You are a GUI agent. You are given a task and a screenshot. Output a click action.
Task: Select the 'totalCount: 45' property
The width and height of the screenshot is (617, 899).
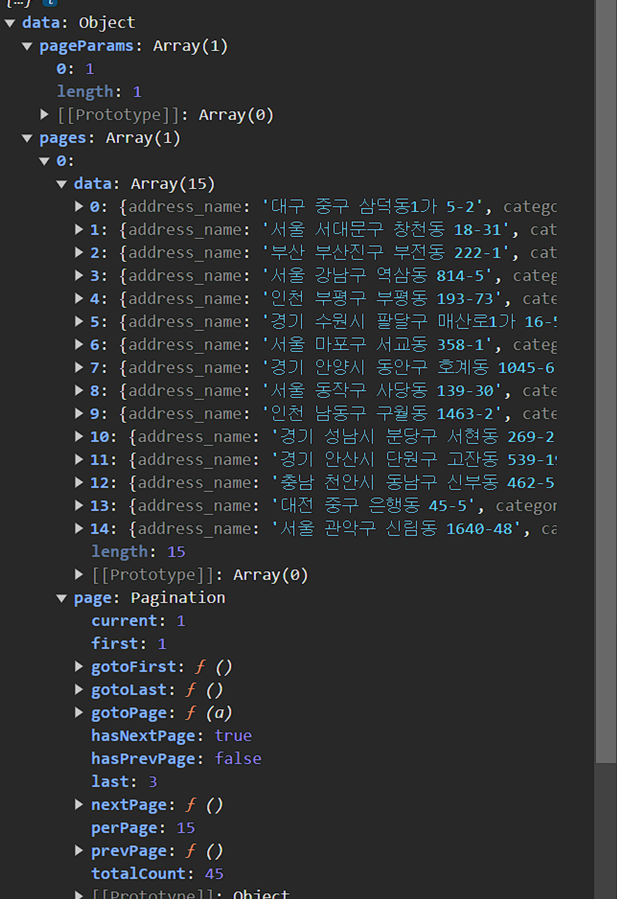tap(157, 874)
